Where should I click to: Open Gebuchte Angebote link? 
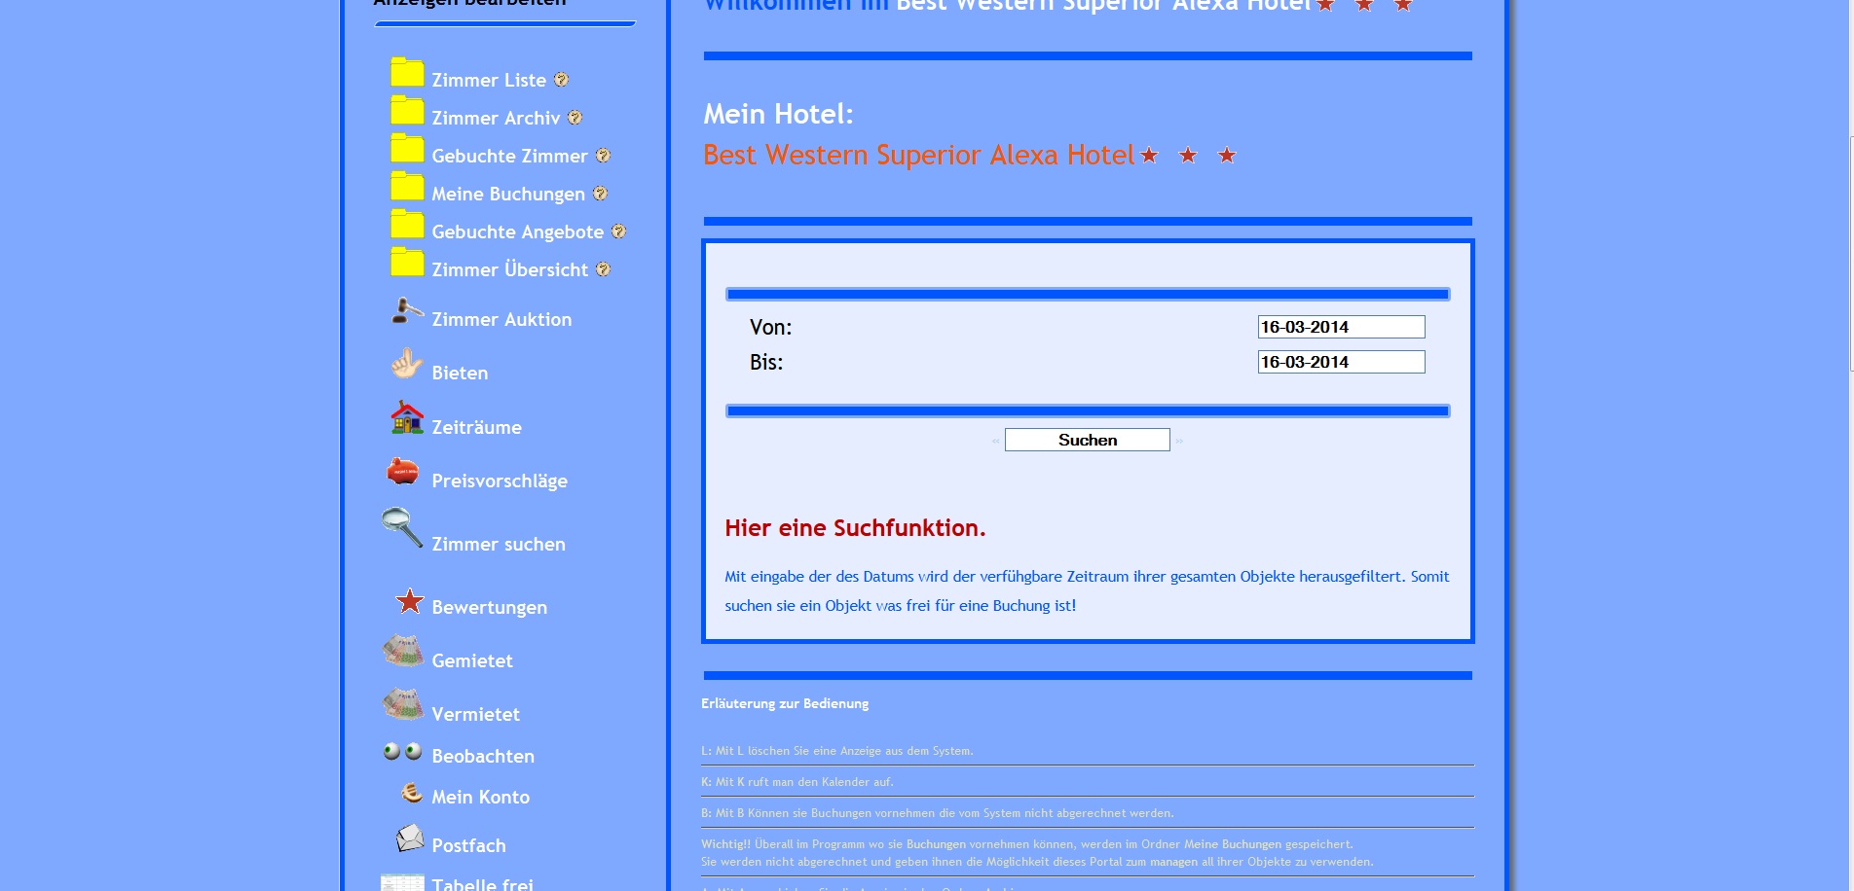coord(517,232)
